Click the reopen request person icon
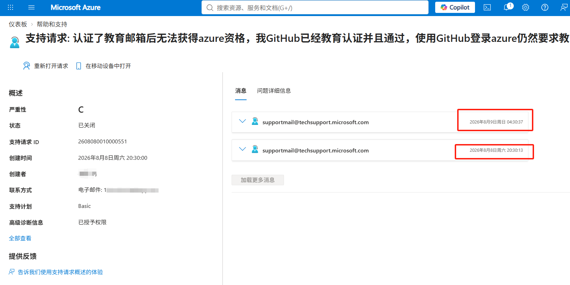 pos(27,66)
